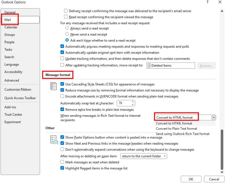The image size is (226, 184).
Task: Click scroll down arrow at bottom of scrollbar
Action: pos(222,172)
